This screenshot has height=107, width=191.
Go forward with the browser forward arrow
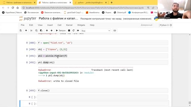8,8
